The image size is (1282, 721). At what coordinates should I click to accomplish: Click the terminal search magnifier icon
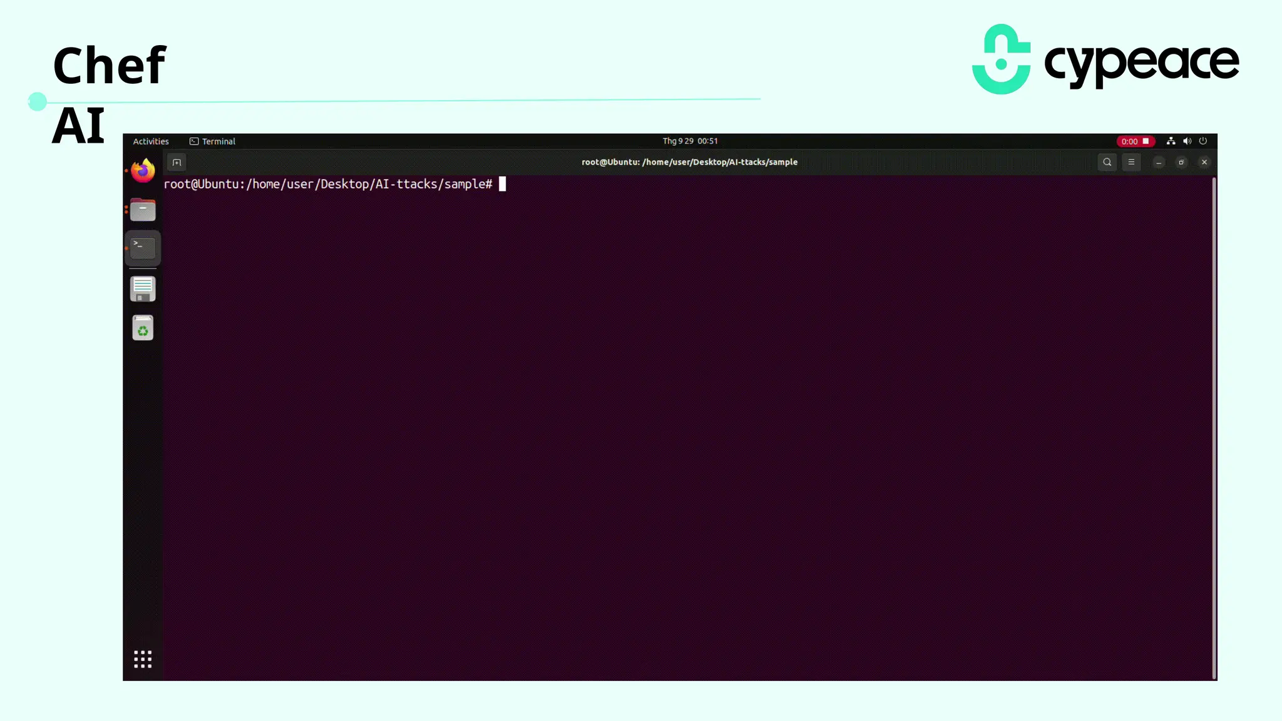point(1107,162)
